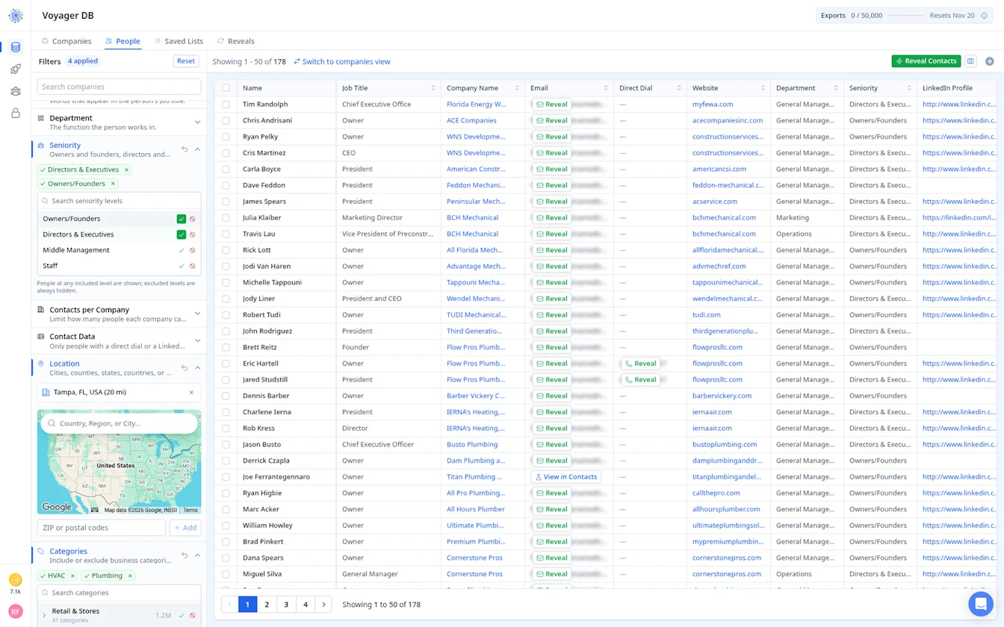Click the gray arrow circle icon

(x=989, y=61)
